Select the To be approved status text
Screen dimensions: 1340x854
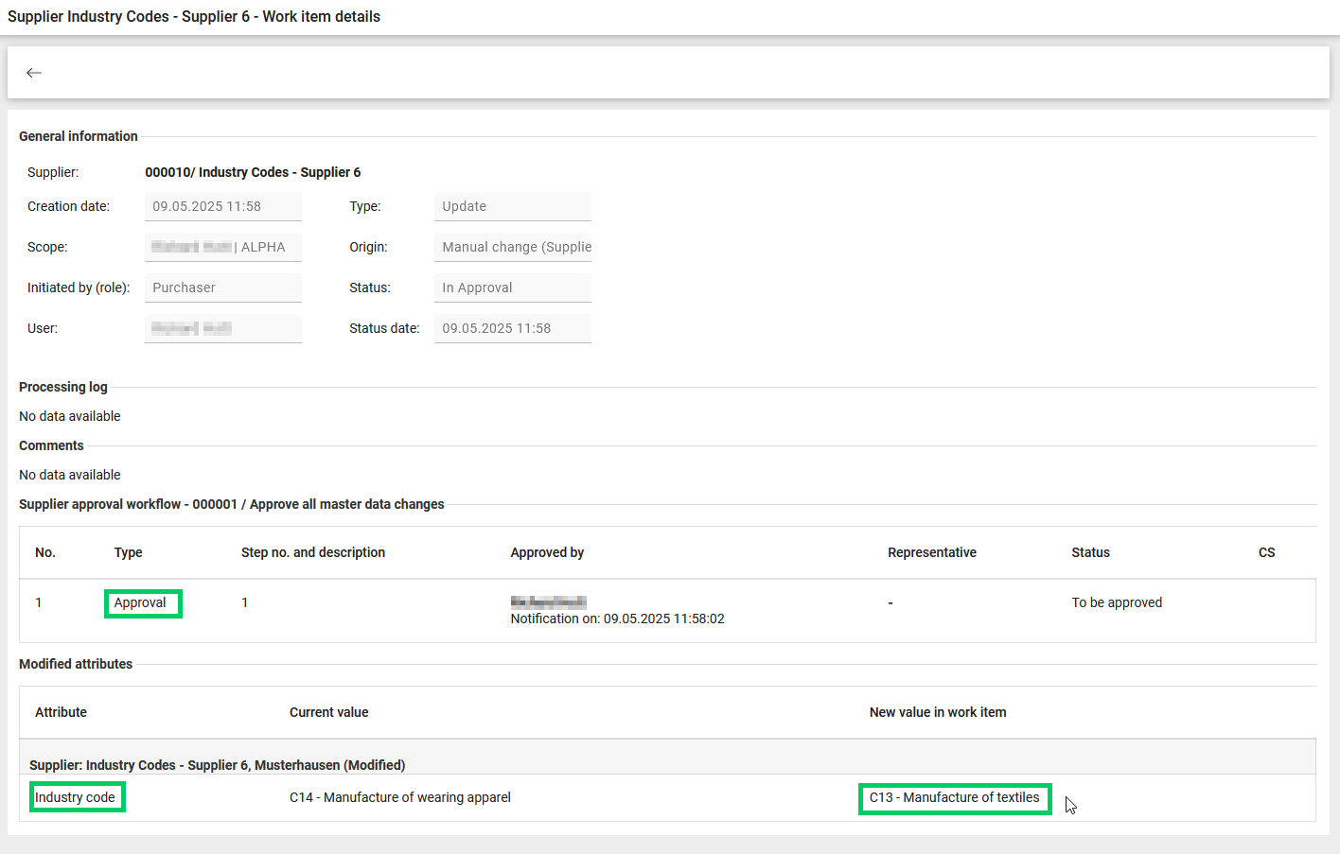pos(1117,602)
